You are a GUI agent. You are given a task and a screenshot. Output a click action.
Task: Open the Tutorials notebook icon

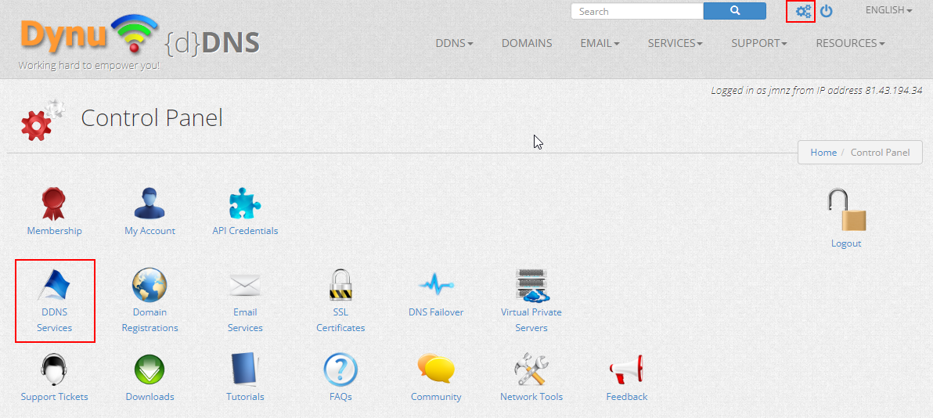tap(245, 369)
